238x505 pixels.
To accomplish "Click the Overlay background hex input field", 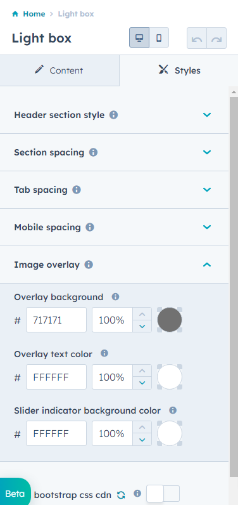I will pyautogui.click(x=56, y=320).
